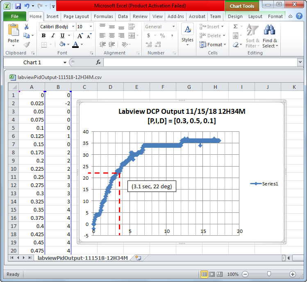Click the Font Color letter A

(x=75, y=45)
